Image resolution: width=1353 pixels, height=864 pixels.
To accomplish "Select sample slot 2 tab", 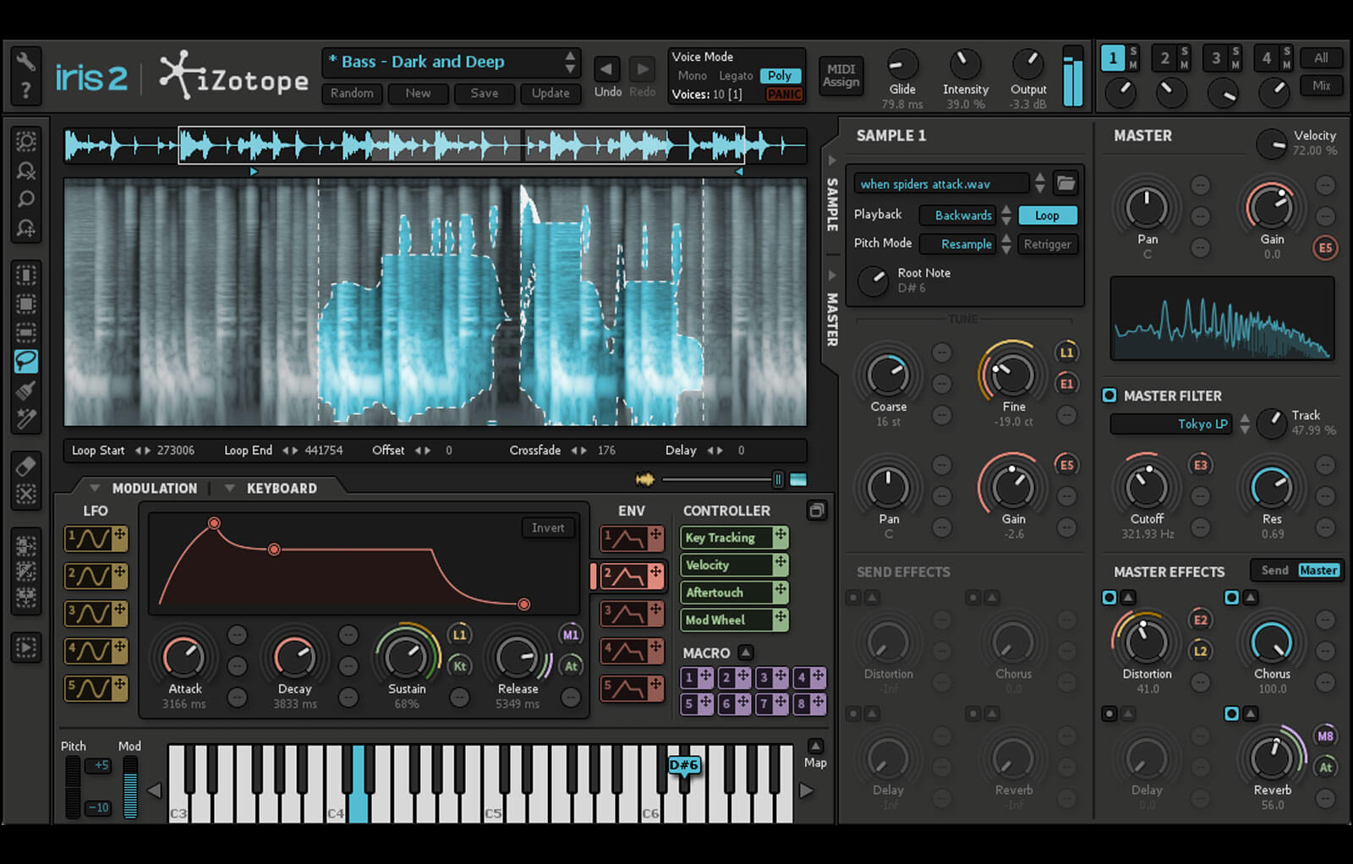I will pos(1164,58).
